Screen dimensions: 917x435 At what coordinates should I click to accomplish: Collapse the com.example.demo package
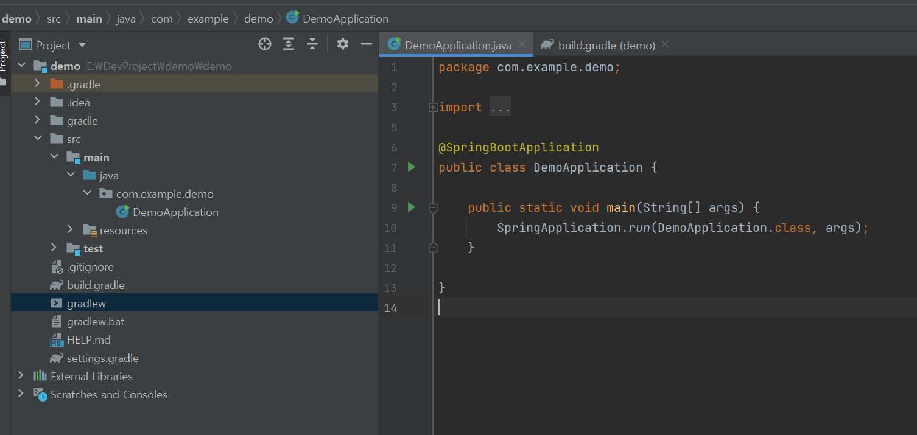[87, 193]
